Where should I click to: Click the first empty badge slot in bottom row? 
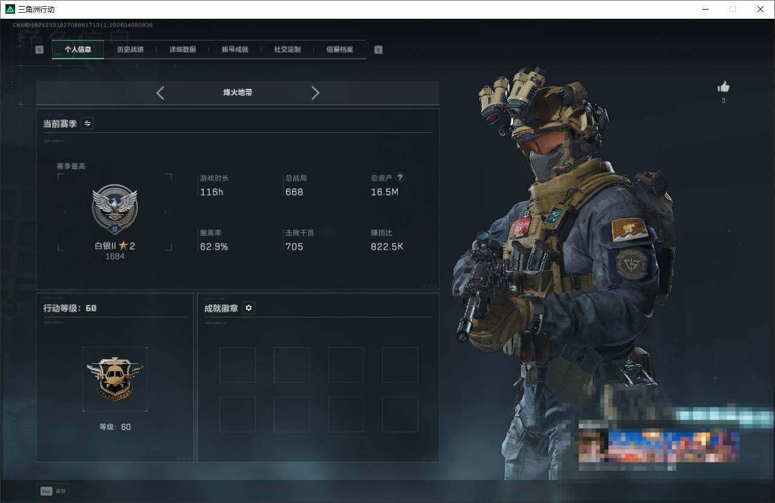pos(237,414)
